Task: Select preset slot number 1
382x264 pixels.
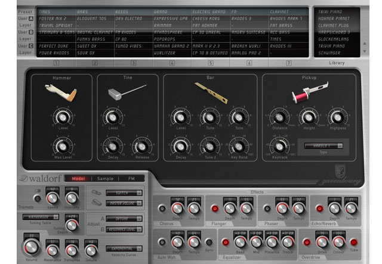Action: [x=56, y=63]
